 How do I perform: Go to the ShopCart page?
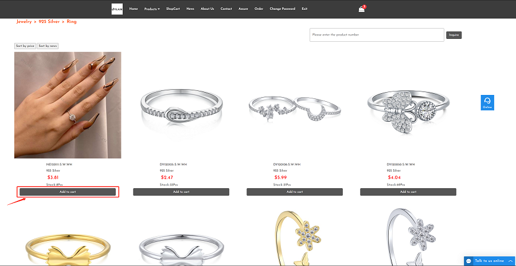(x=173, y=9)
